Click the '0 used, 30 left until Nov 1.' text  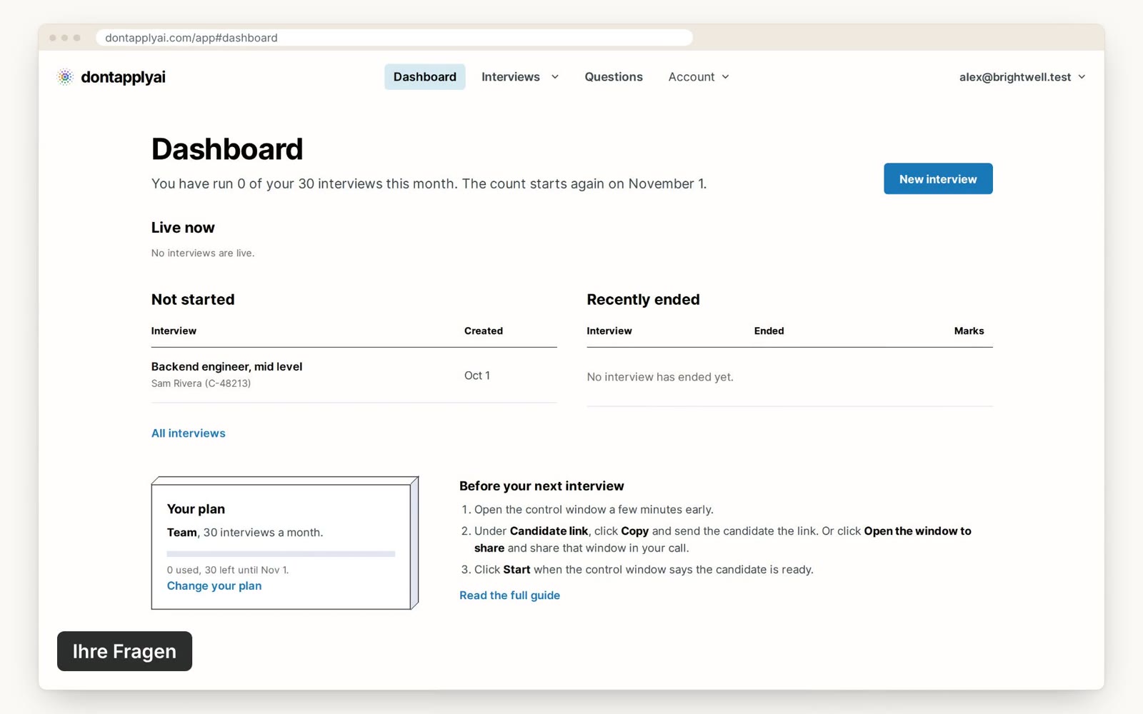click(228, 570)
